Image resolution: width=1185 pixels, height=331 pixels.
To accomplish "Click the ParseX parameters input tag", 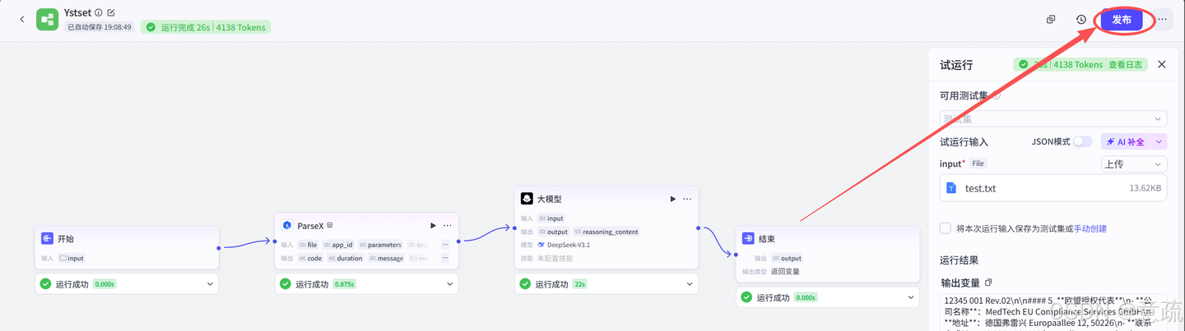I will pos(380,245).
